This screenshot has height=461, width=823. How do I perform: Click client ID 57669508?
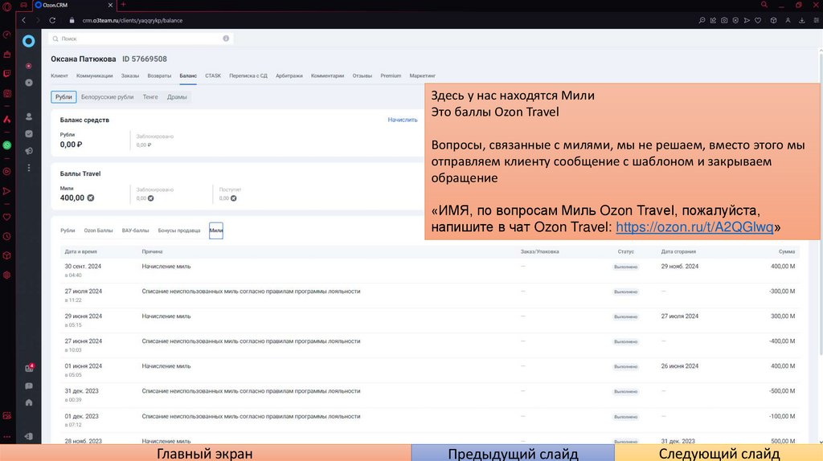[x=145, y=59]
